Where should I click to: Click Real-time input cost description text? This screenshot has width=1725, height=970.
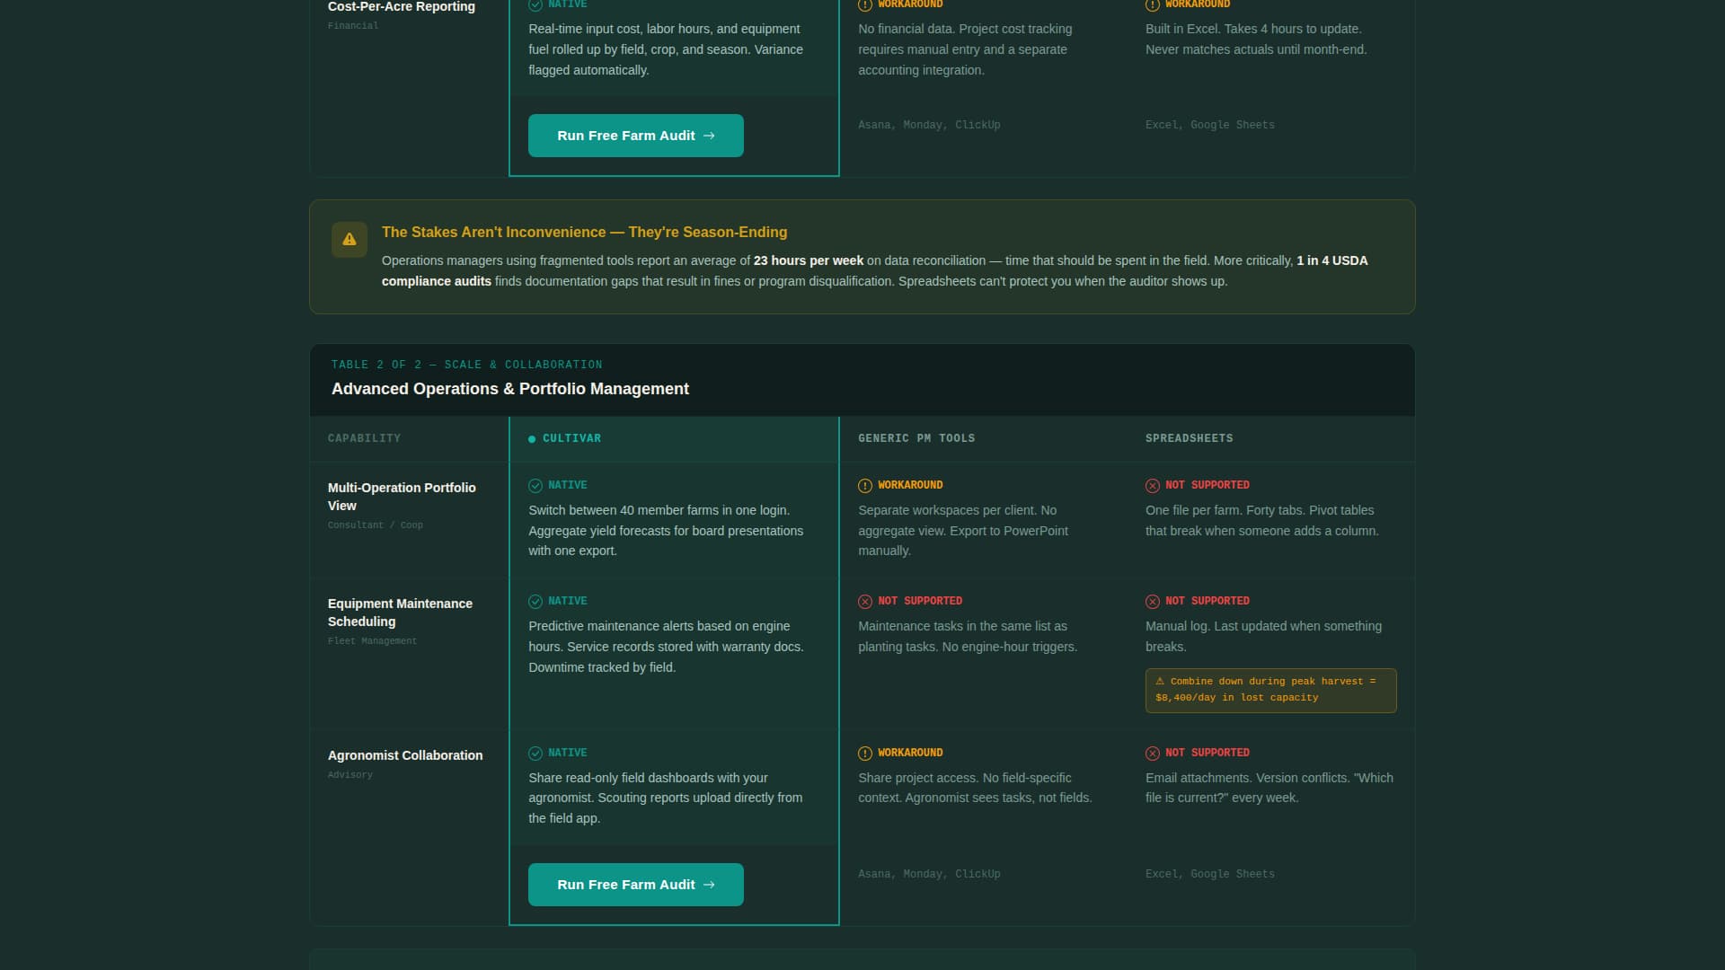click(x=666, y=49)
